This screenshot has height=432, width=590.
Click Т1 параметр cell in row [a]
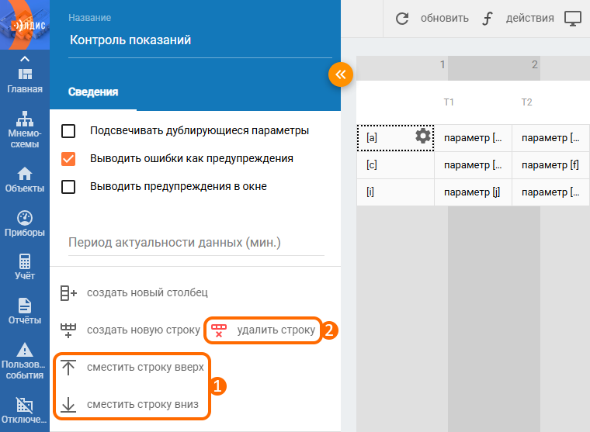tap(473, 138)
